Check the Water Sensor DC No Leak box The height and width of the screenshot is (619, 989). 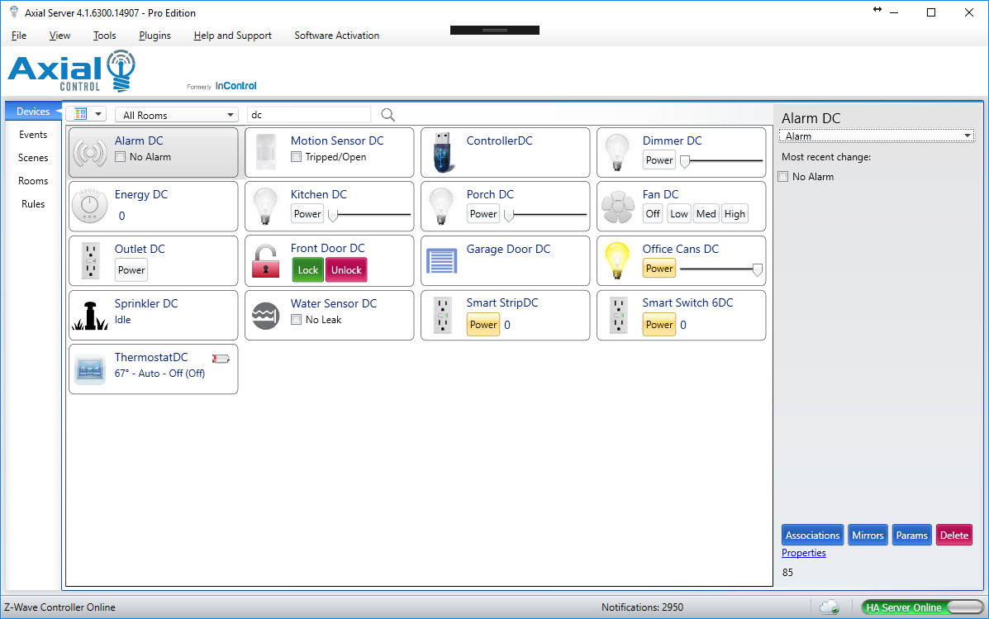click(x=296, y=320)
